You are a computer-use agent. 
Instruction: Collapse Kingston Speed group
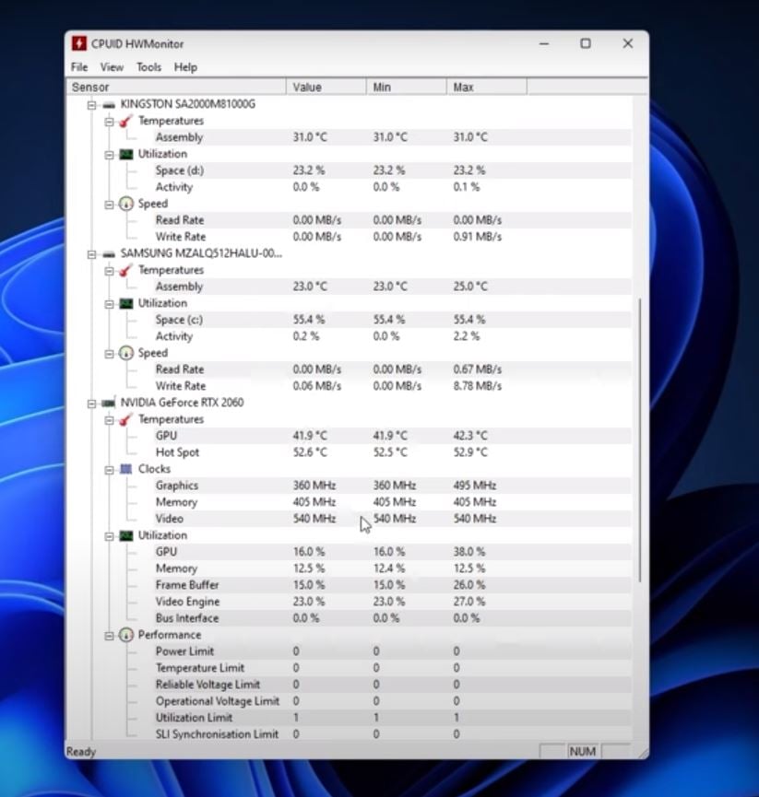click(x=109, y=205)
